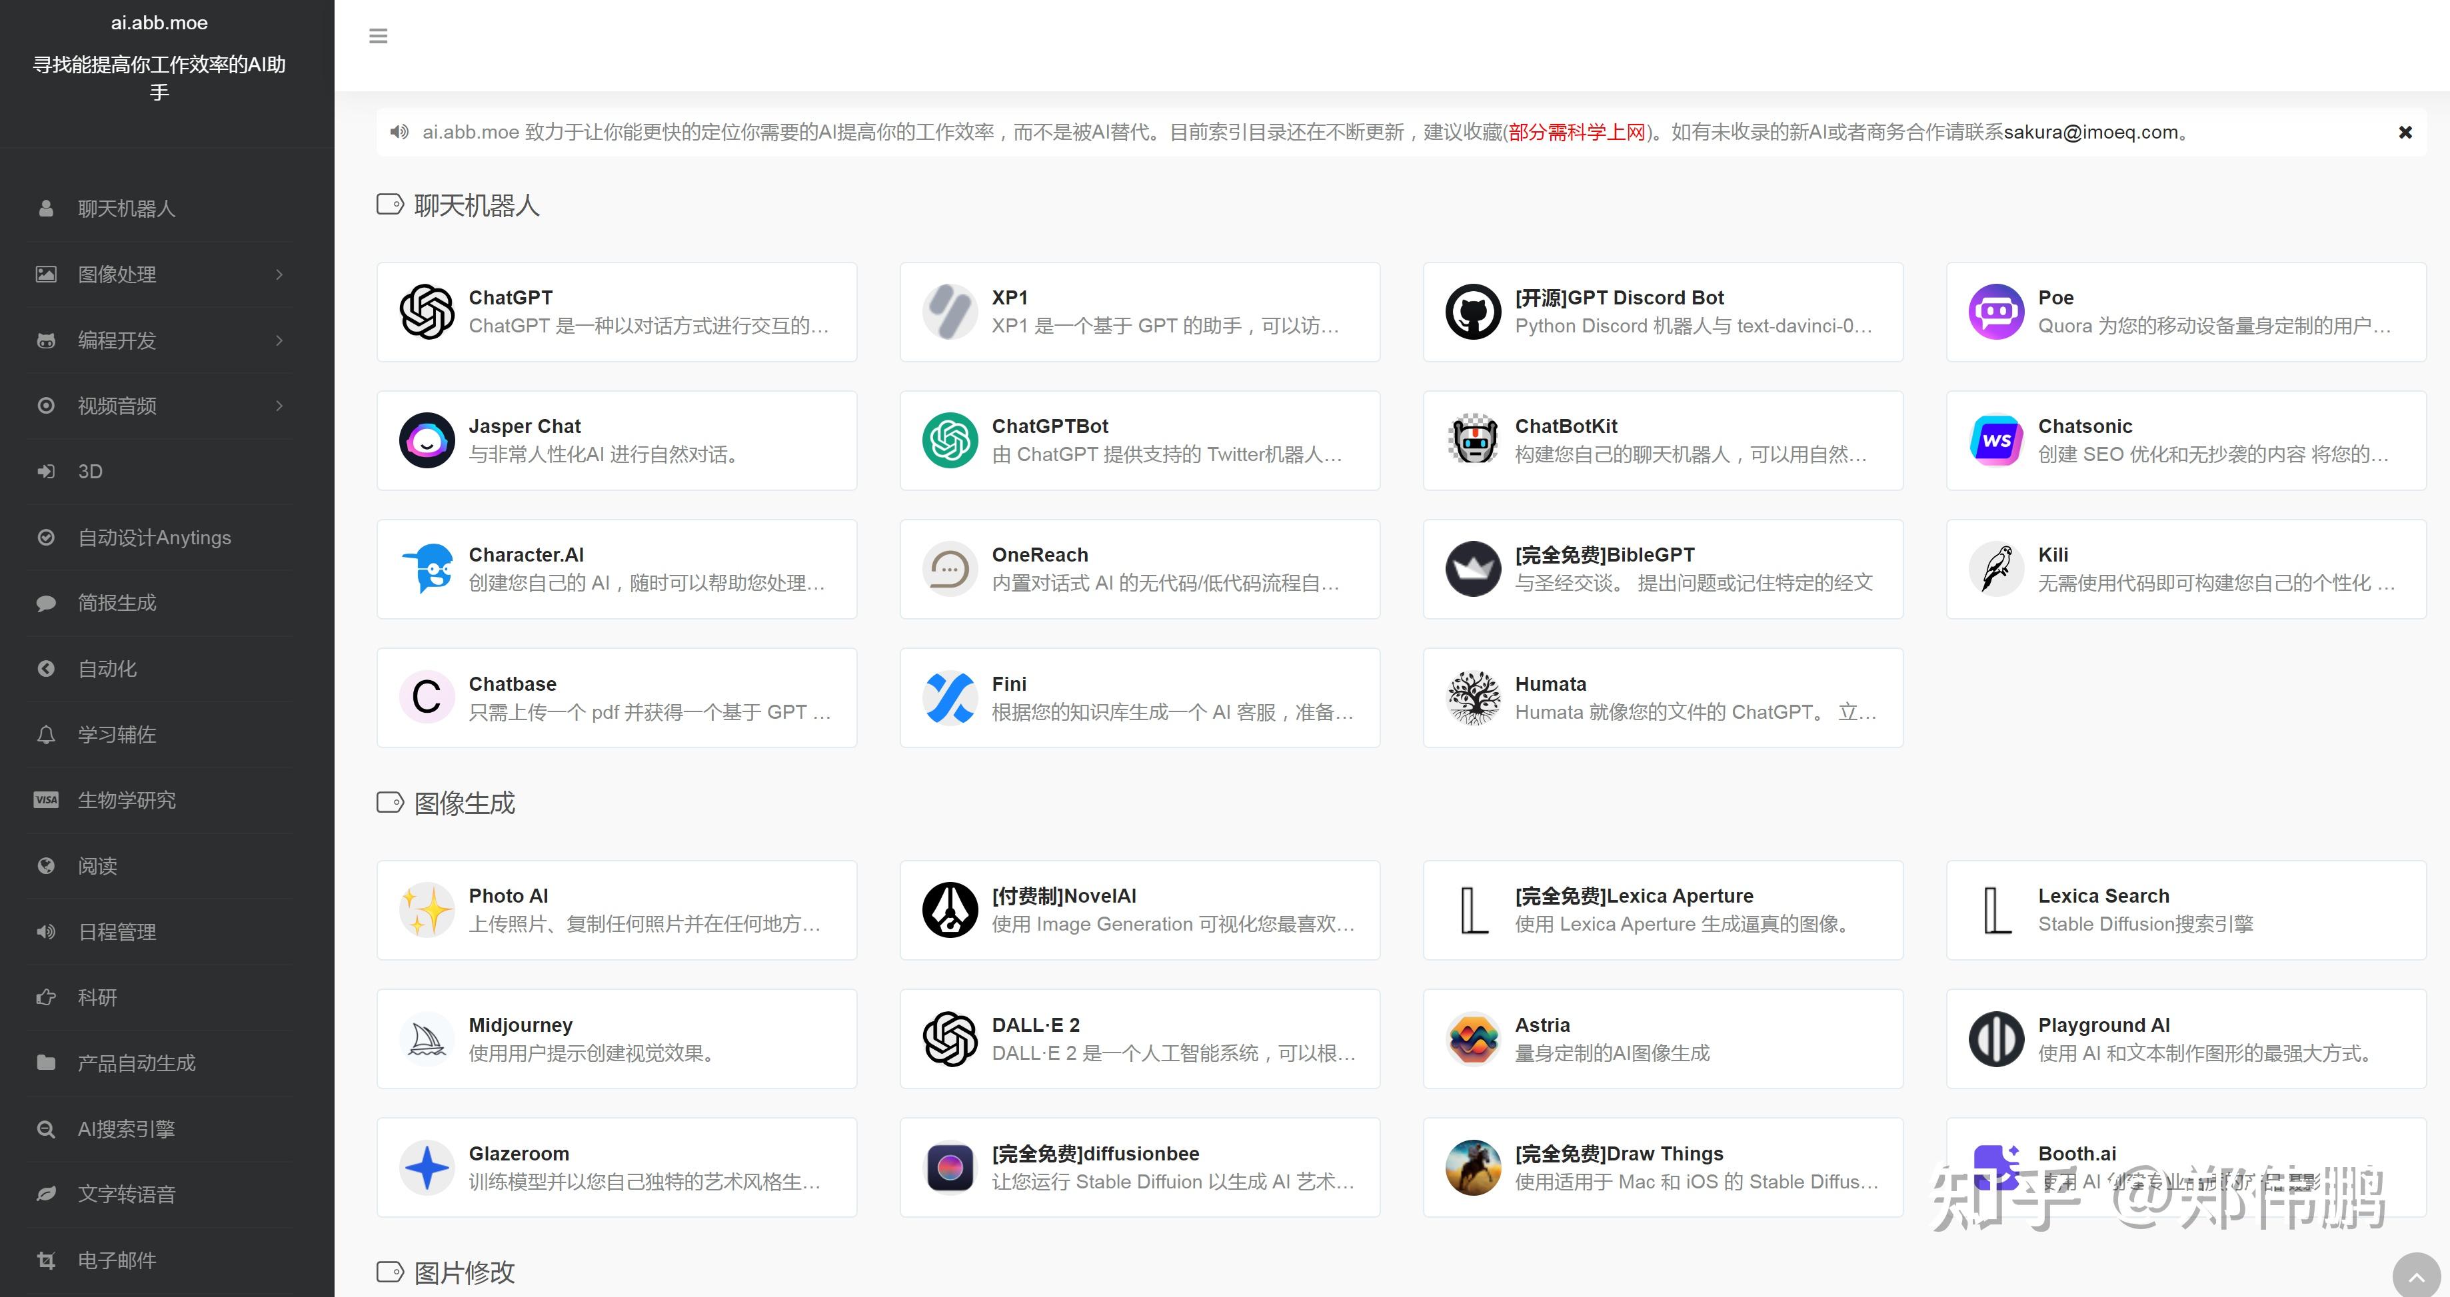Click the ai.abb.moe site title

coord(159,23)
